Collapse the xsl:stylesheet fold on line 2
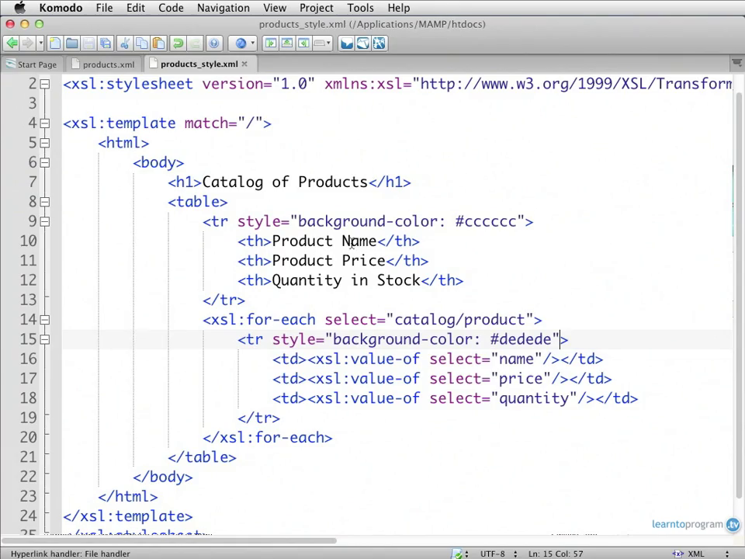745x559 pixels. tap(45, 84)
